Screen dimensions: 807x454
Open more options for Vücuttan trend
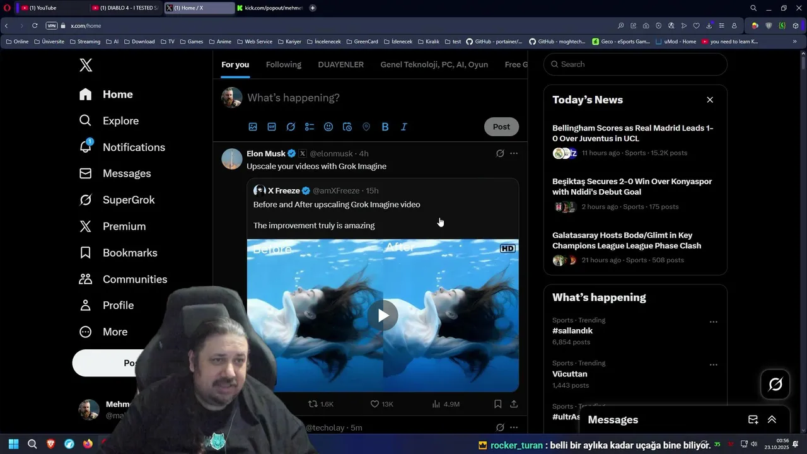[x=713, y=364]
